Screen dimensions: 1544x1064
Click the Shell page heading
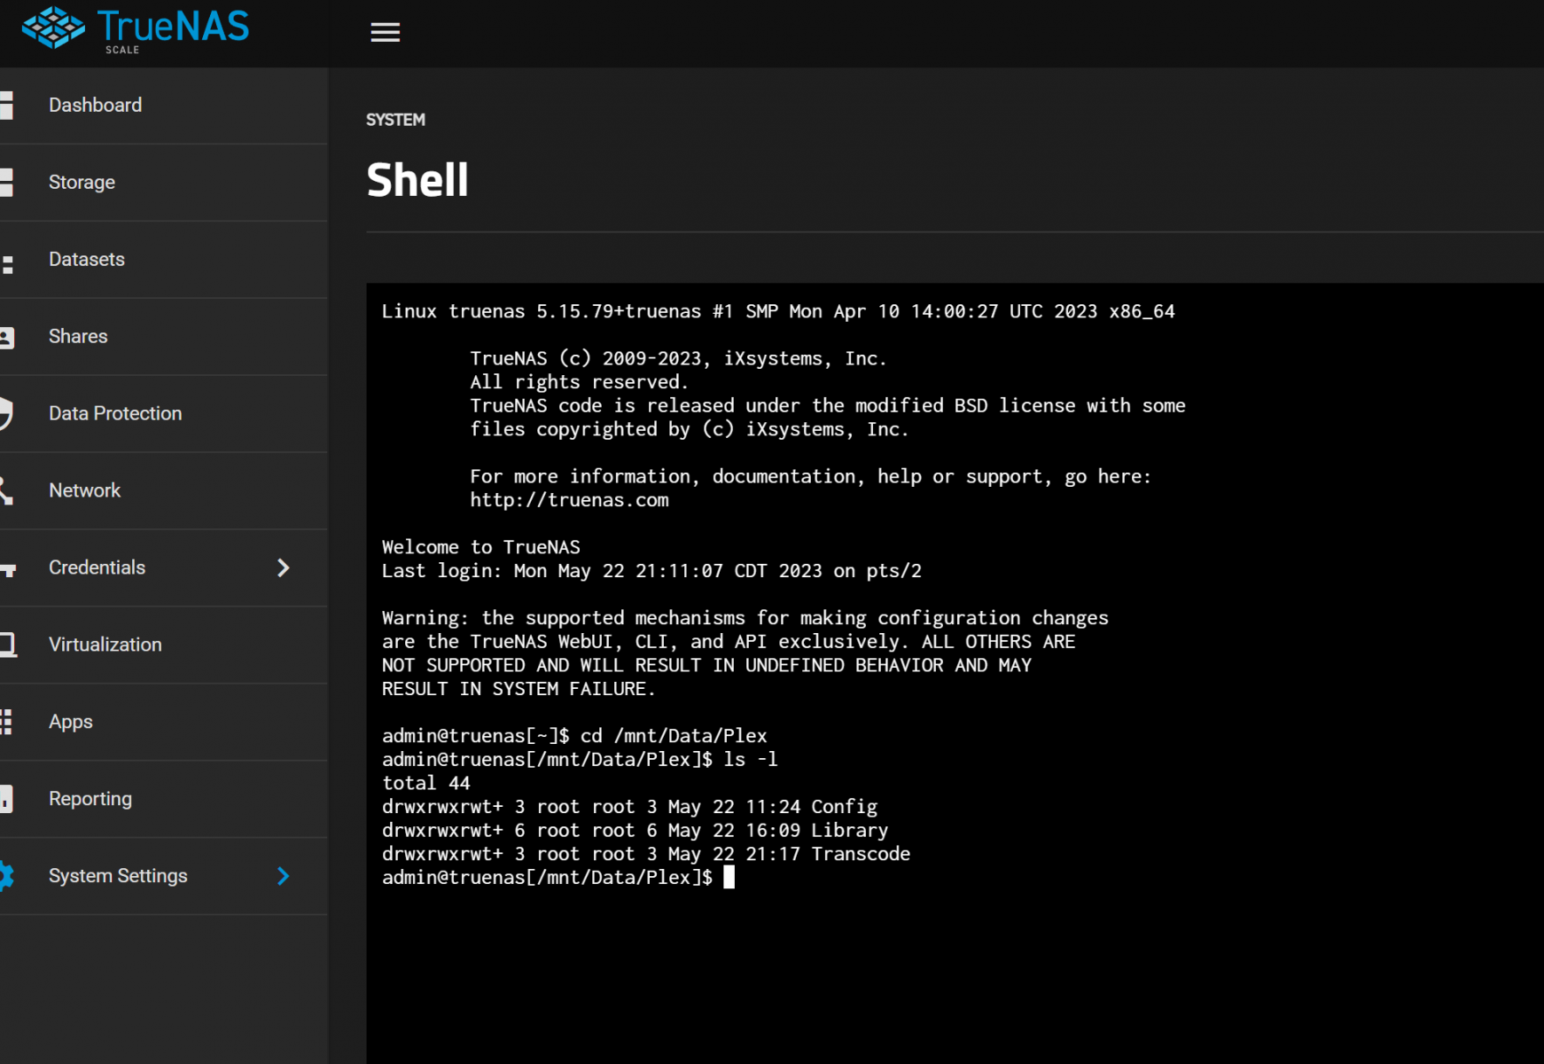pyautogui.click(x=417, y=180)
